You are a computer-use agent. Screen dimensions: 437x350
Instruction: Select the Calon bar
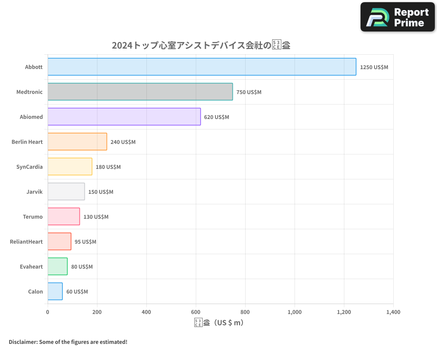pos(55,291)
